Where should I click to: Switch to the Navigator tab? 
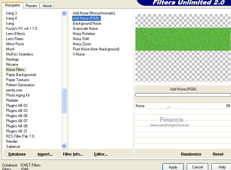pos(13,5)
